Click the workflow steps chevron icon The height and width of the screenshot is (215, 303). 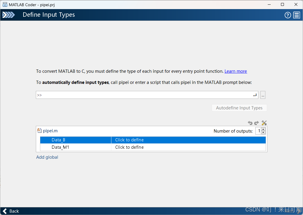(x=9, y=15)
